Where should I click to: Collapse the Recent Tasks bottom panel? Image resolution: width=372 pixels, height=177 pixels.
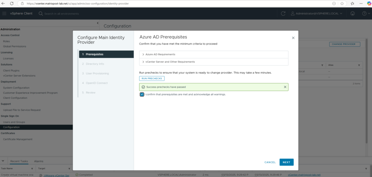3,161
